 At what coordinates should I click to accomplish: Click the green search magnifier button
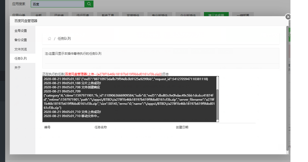tap(89, 4)
